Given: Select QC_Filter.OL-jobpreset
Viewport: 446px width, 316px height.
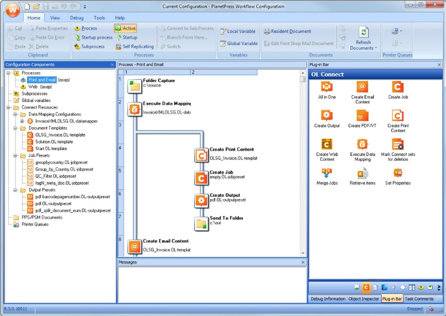Looking at the screenshot, I should (56, 176).
